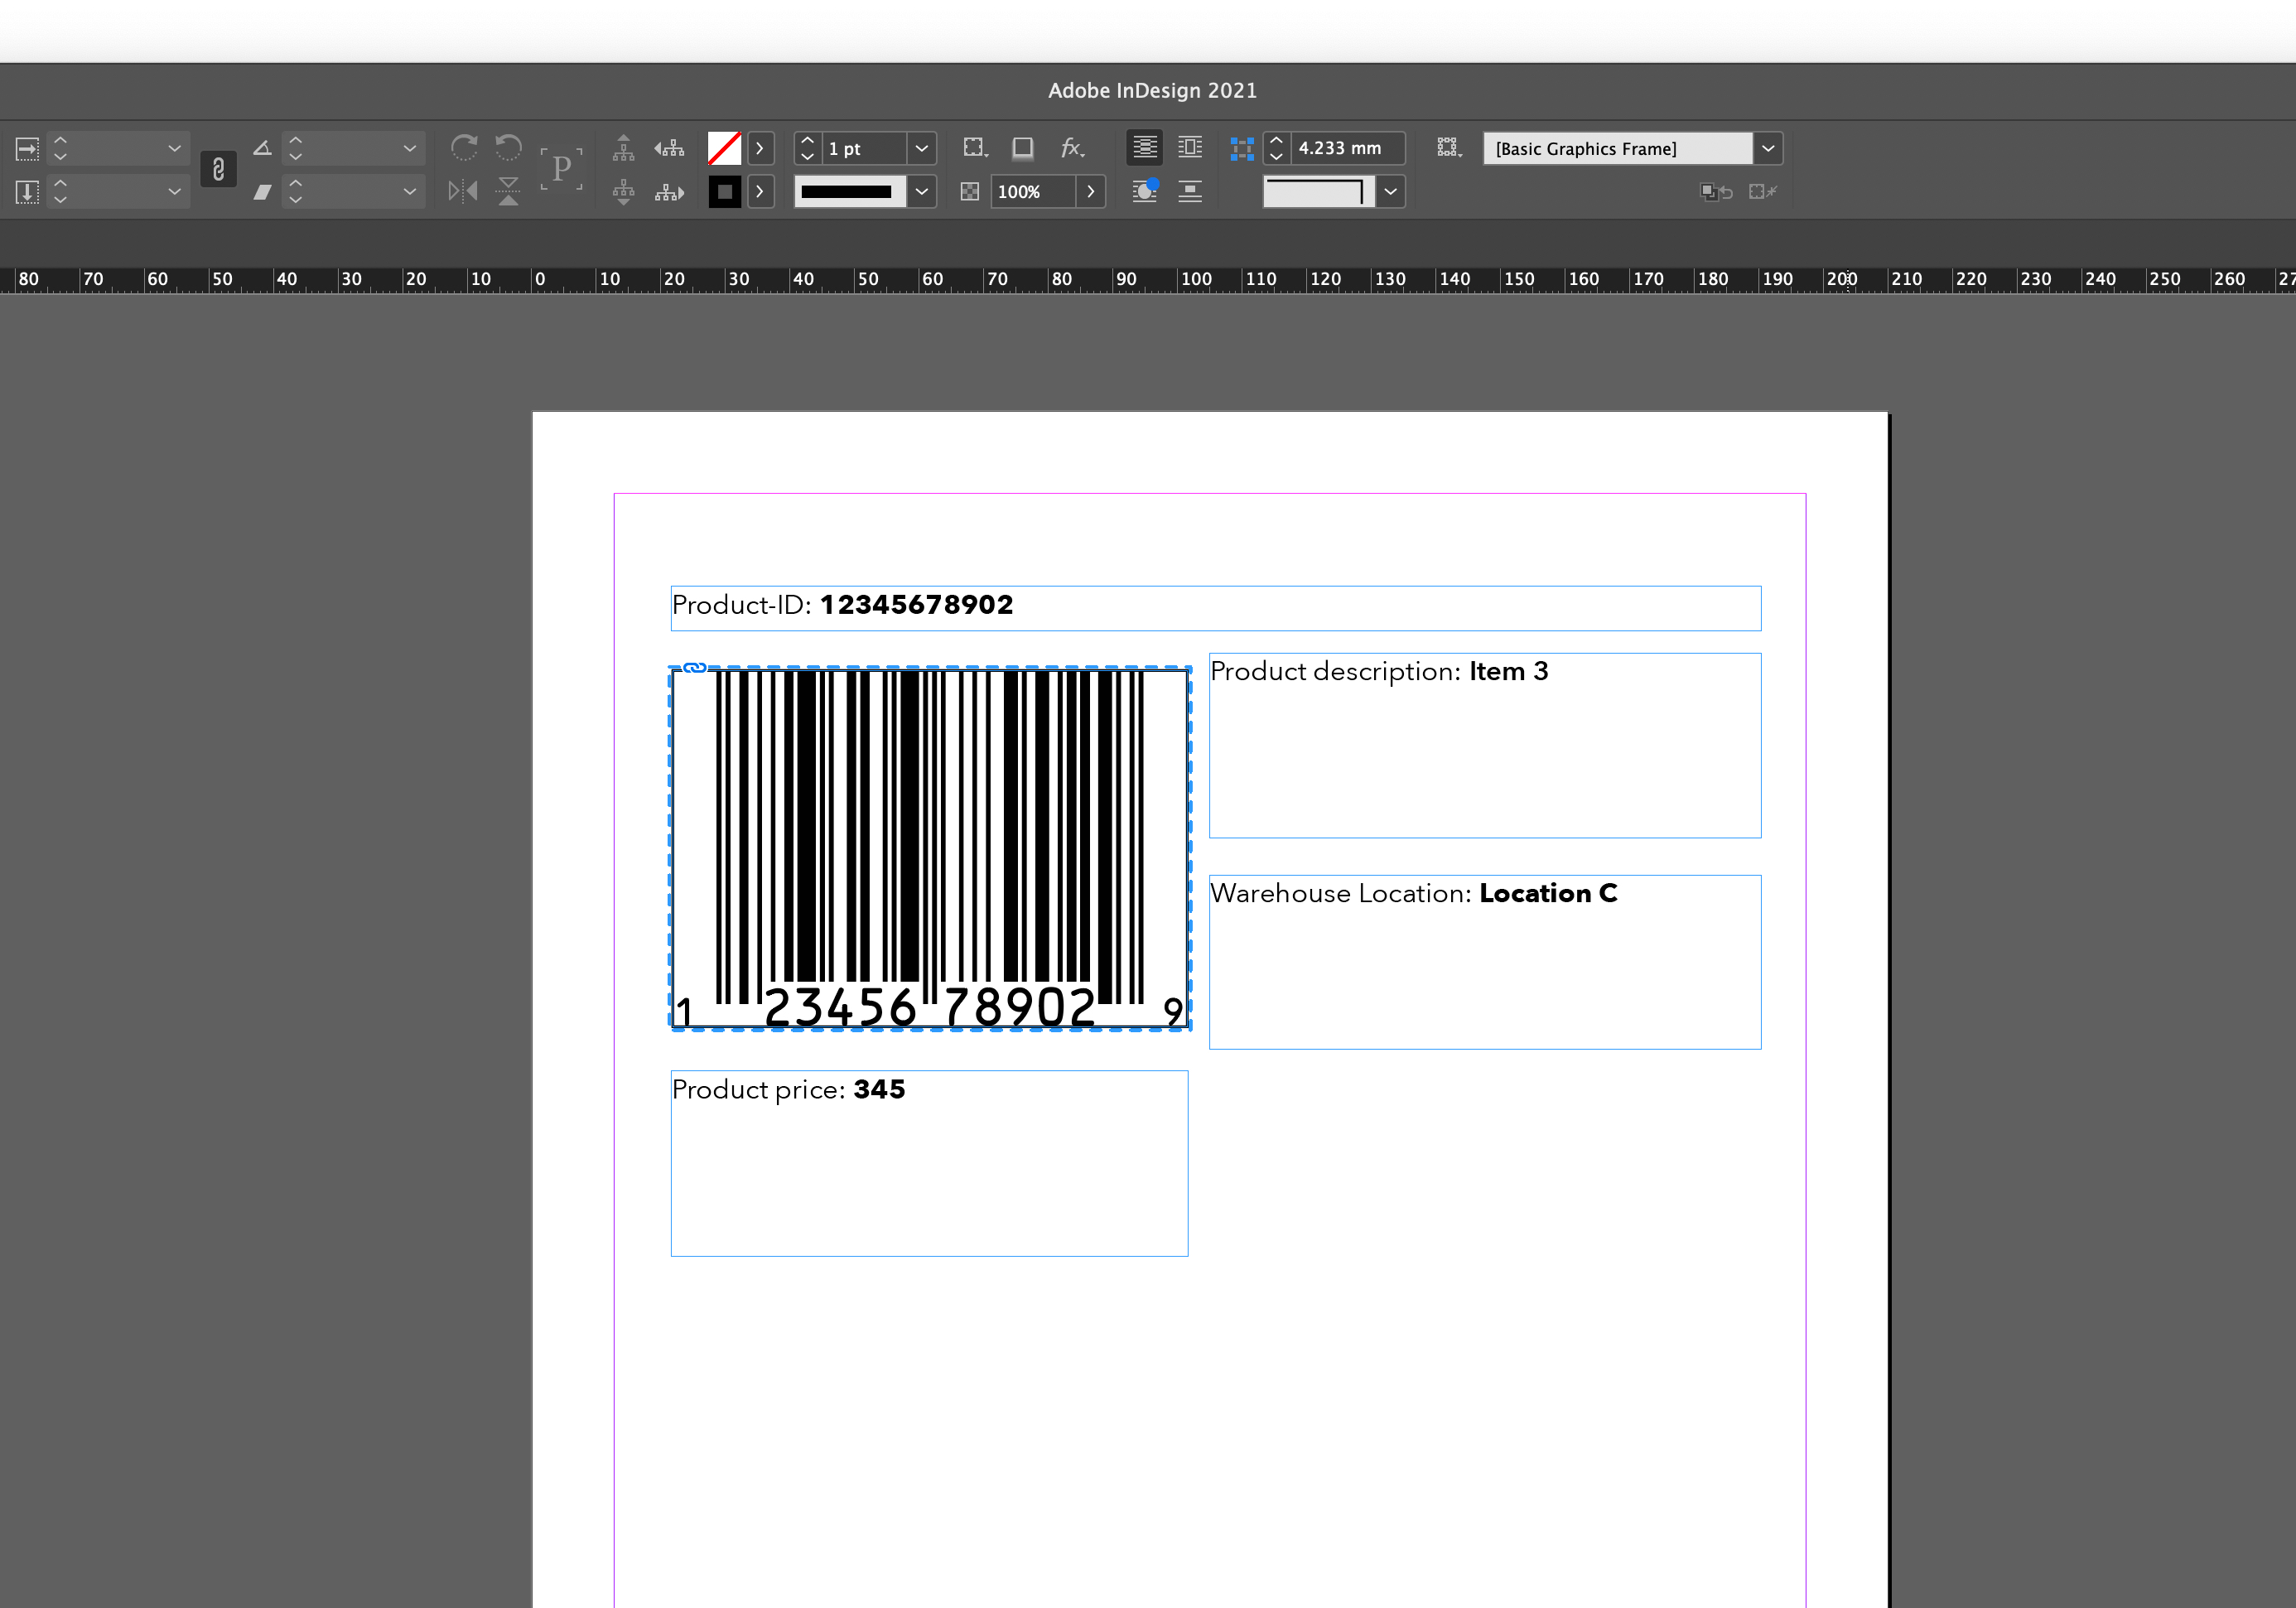
Task: Open frame fitting options icon
Action: [x=1449, y=148]
